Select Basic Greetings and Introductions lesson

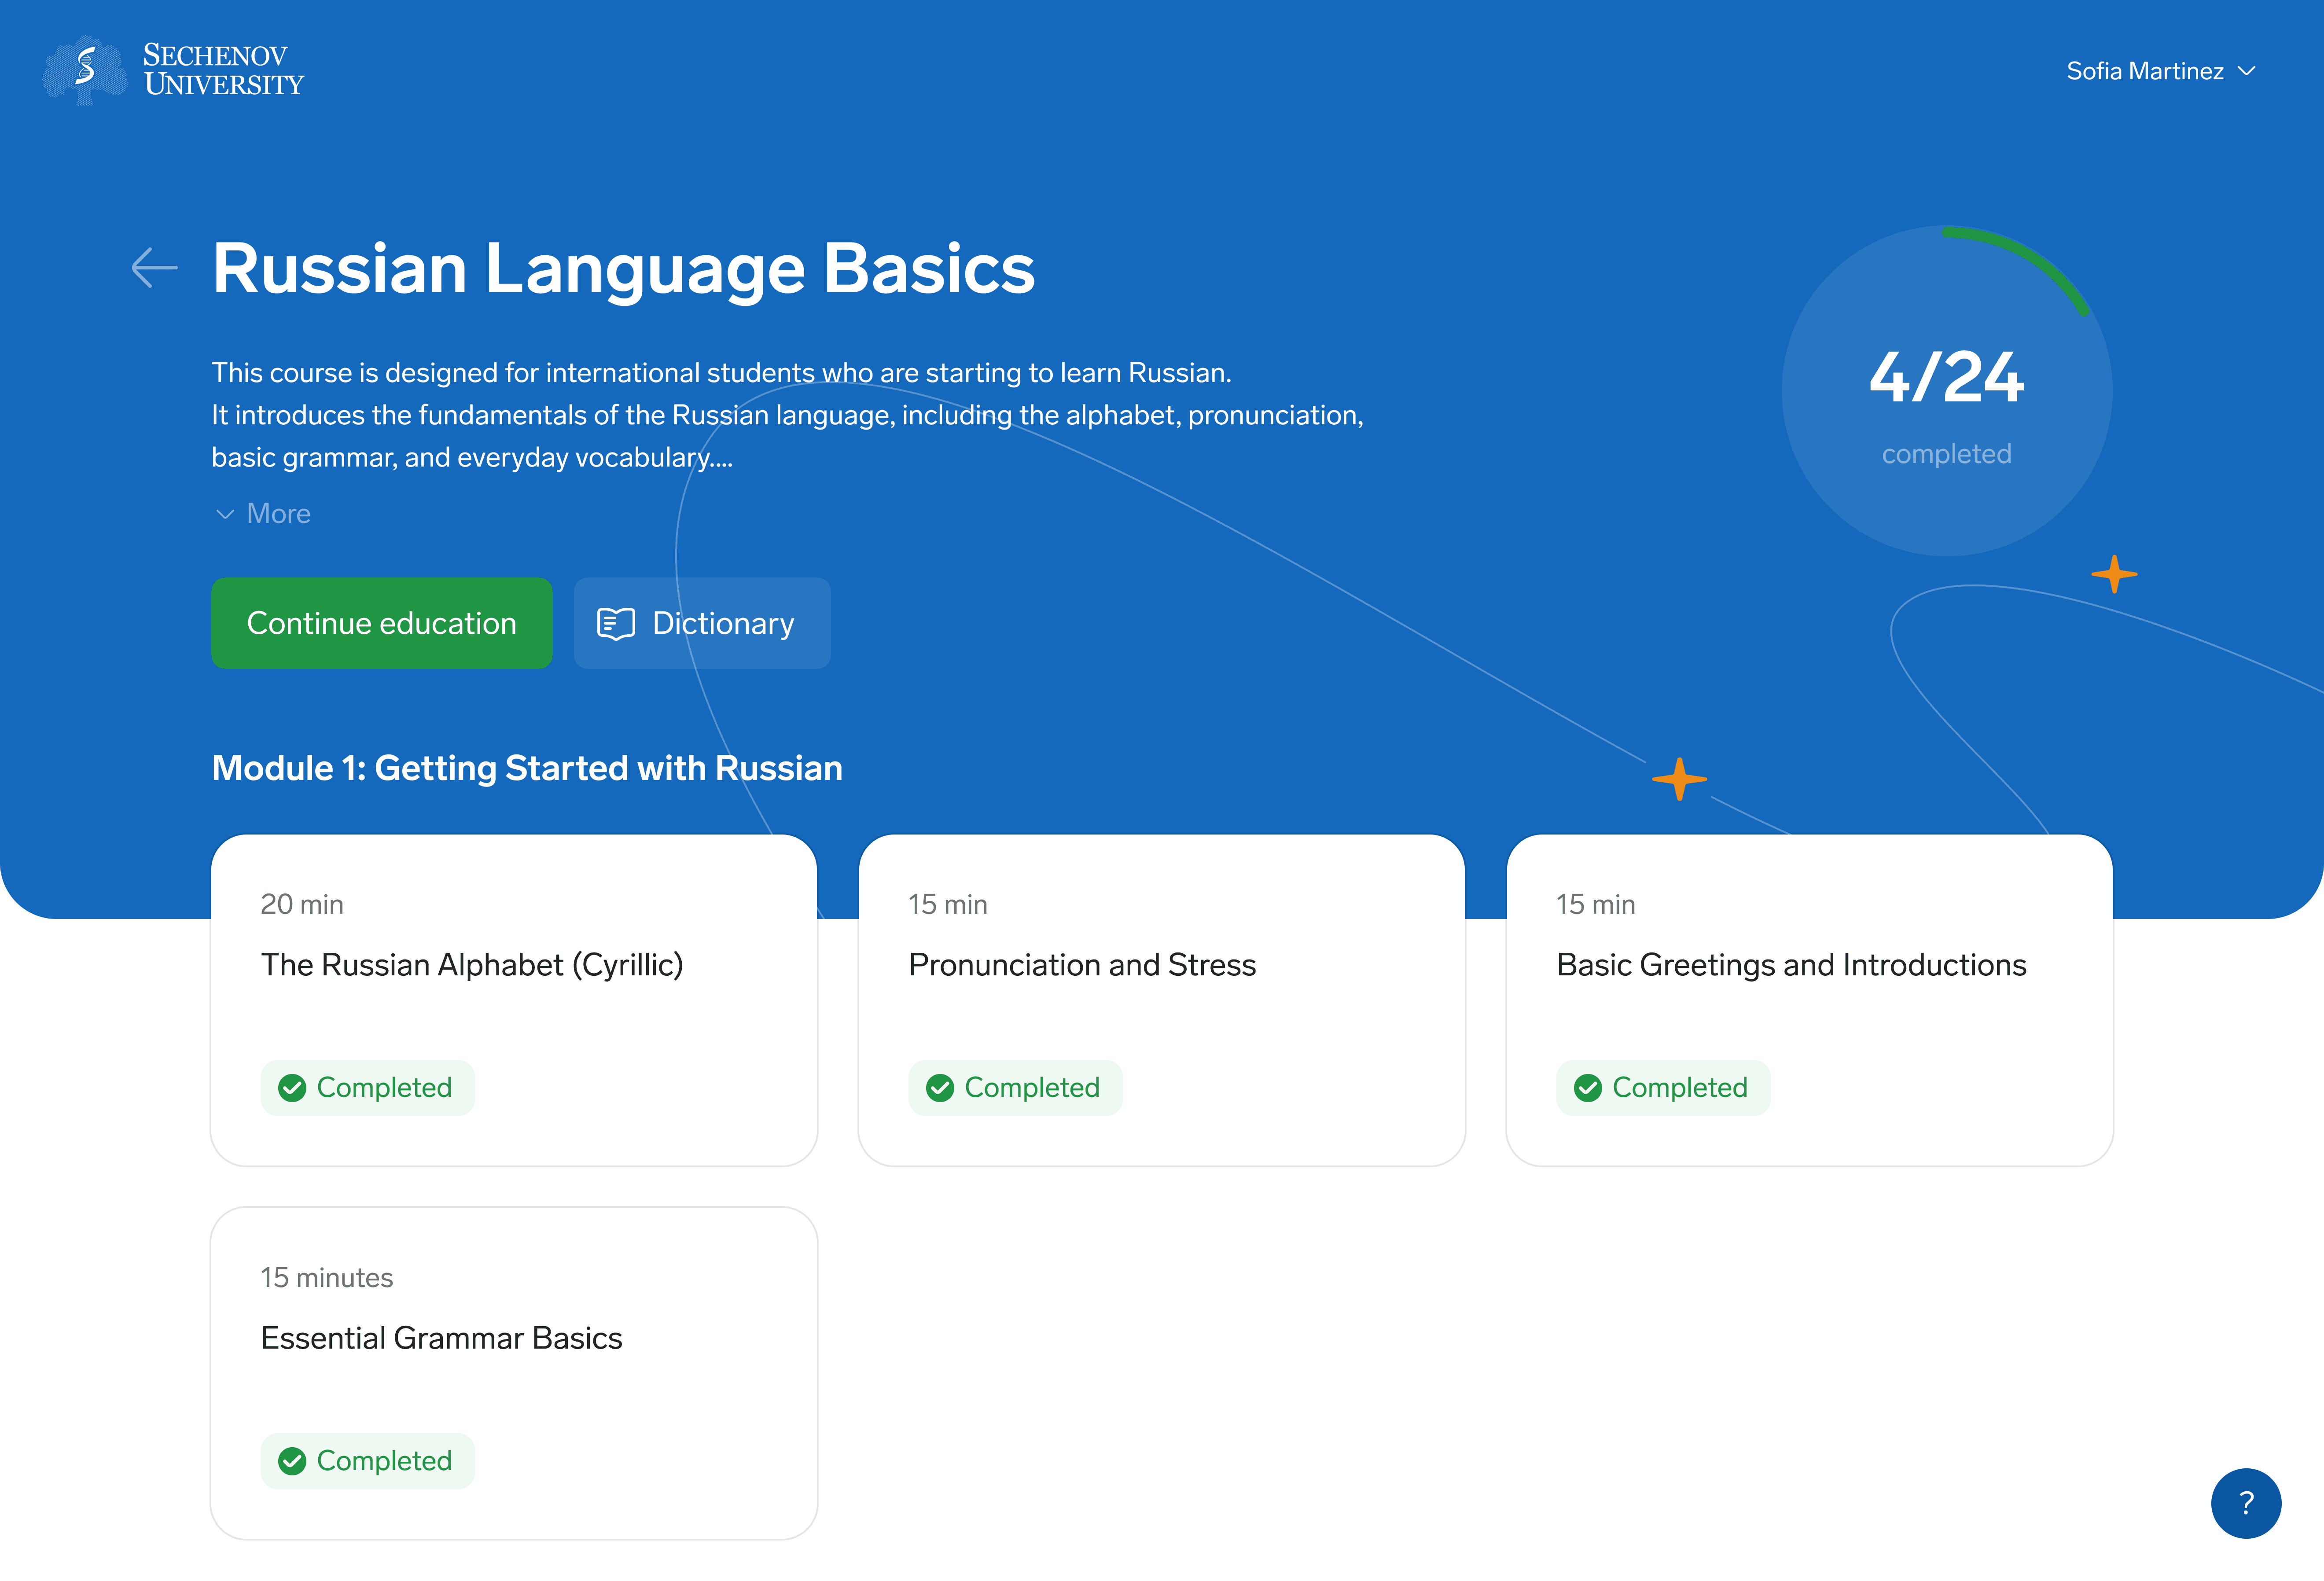pyautogui.click(x=1790, y=965)
